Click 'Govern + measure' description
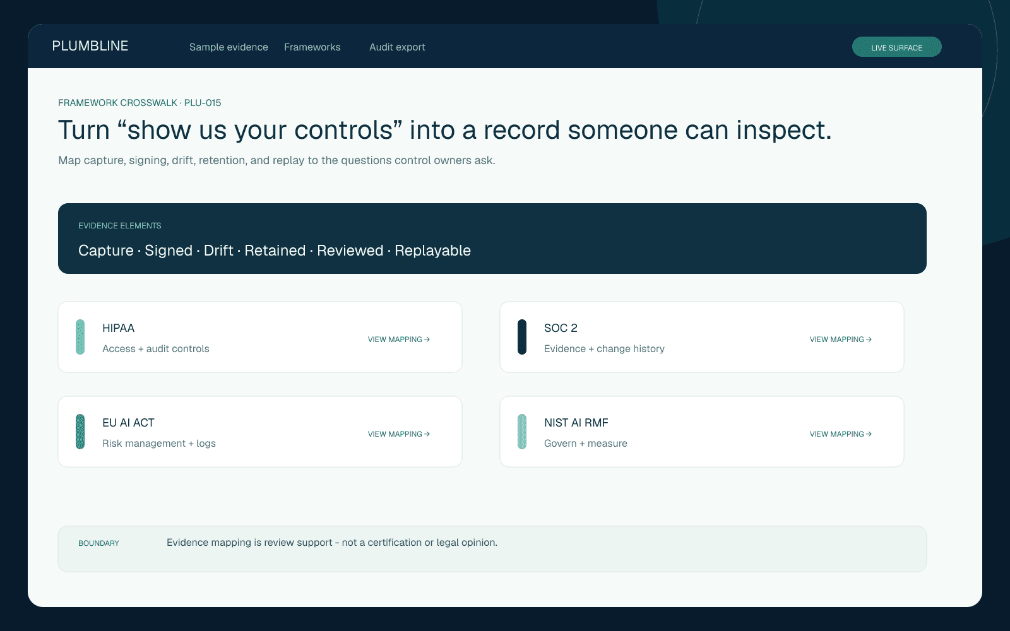Image resolution: width=1010 pixels, height=631 pixels. 586,444
